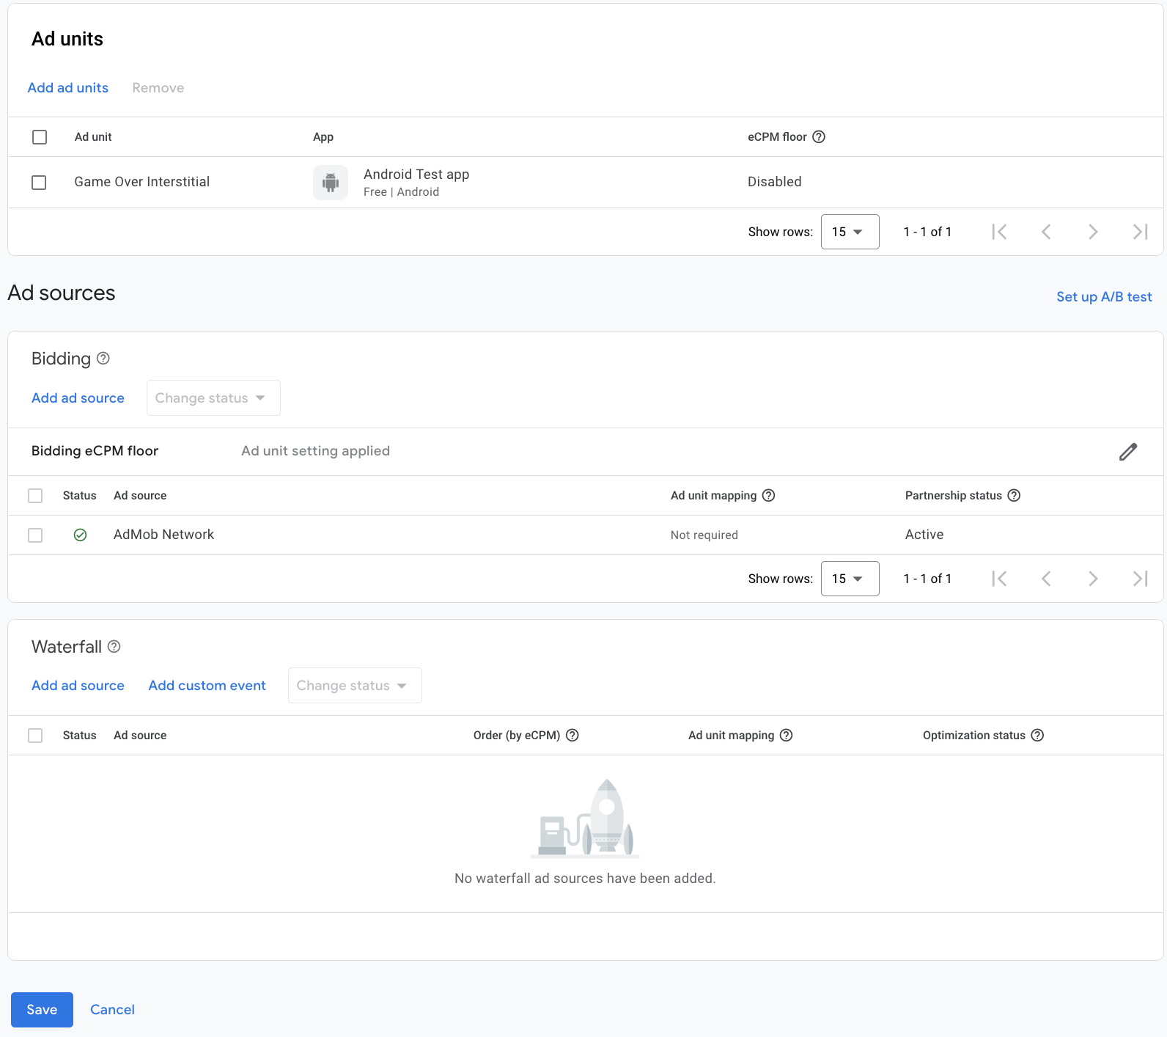Open help icon beside Bidding heading
This screenshot has width=1167, height=1037.
tap(103, 359)
